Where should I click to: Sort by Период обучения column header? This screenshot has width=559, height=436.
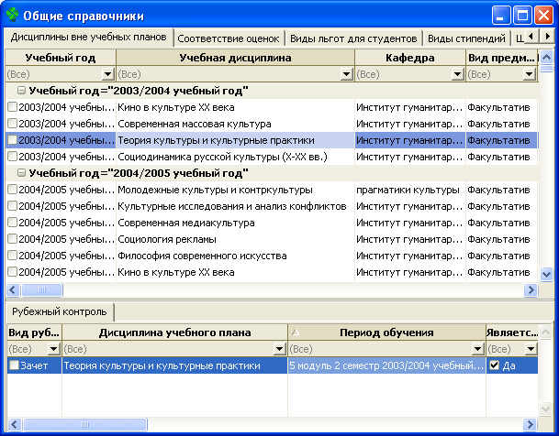386,332
